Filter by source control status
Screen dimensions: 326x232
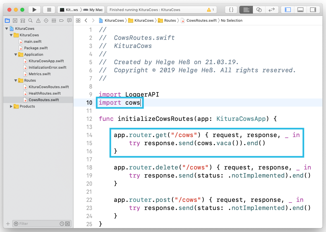click(68, 224)
